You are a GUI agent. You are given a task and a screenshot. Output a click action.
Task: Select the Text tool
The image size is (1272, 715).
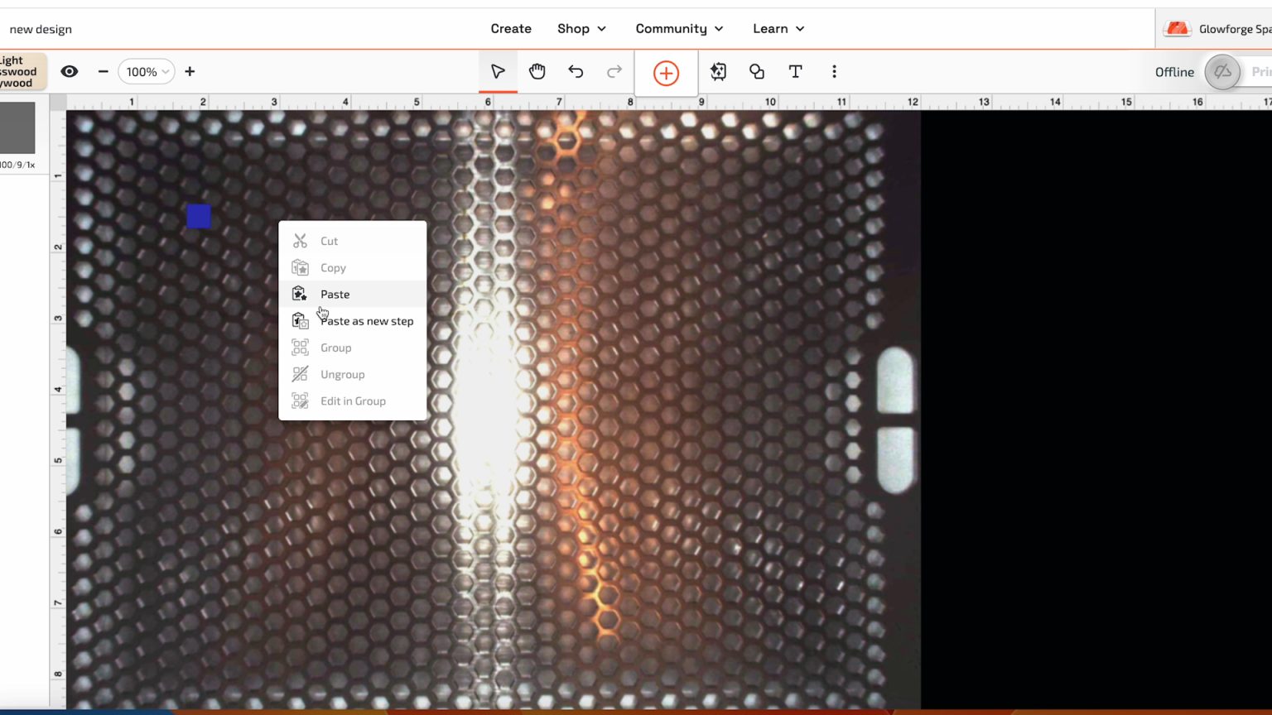click(x=795, y=72)
